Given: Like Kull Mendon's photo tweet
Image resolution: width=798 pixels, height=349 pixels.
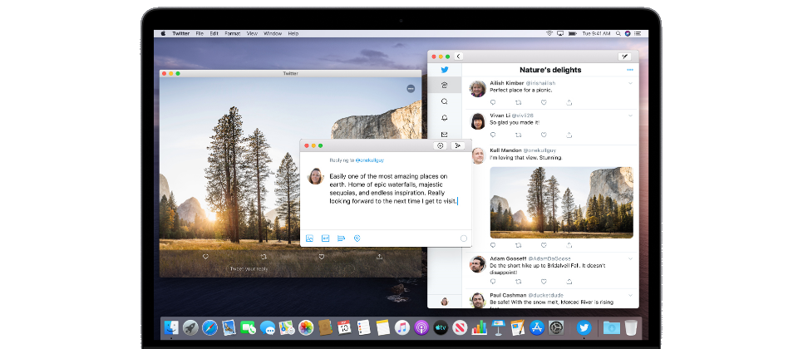Looking at the screenshot, I should coord(544,245).
